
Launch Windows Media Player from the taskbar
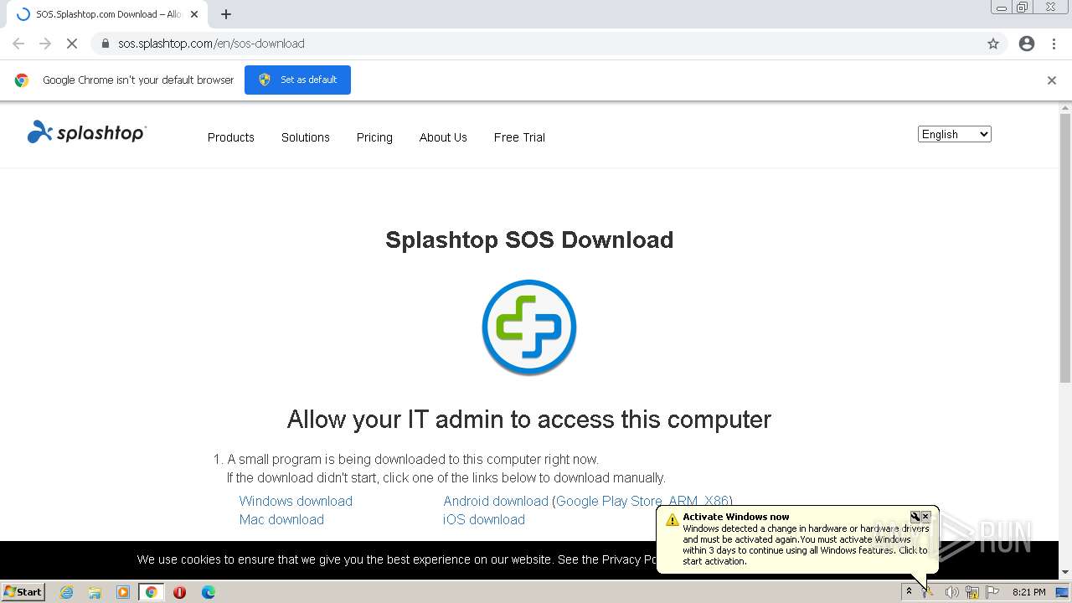pyautogui.click(x=123, y=592)
